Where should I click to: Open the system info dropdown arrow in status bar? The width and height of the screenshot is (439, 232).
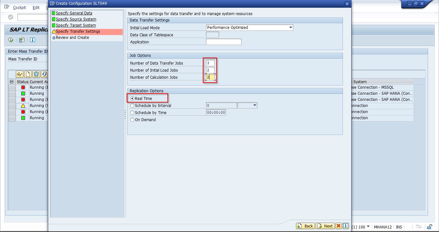click(x=368, y=227)
